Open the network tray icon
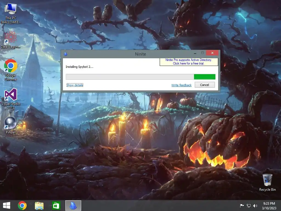Viewport: 281px width, 211px height. [x=249, y=206]
